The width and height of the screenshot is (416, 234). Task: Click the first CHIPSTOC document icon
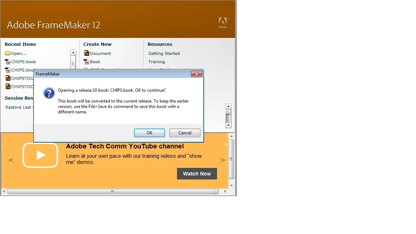(x=8, y=78)
